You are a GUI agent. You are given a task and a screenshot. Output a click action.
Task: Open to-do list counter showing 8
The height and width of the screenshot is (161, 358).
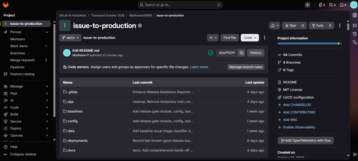click(343, 5)
